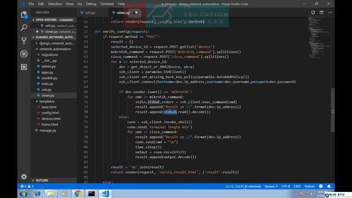Image resolution: width=352 pixels, height=198 pixels.
Task: Collapse the Open Editors section
Action: pos(53,20)
